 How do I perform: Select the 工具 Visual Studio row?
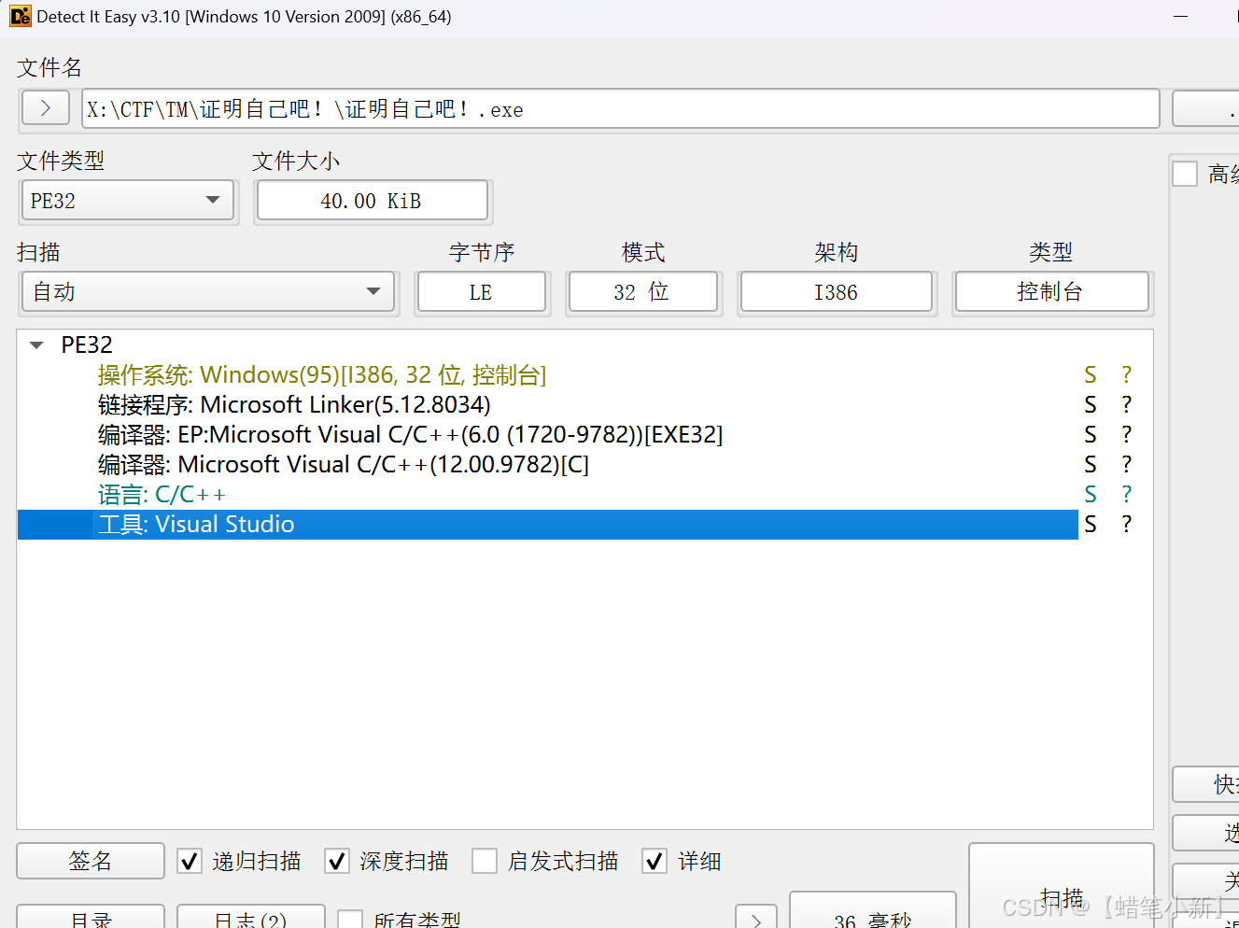click(x=547, y=525)
